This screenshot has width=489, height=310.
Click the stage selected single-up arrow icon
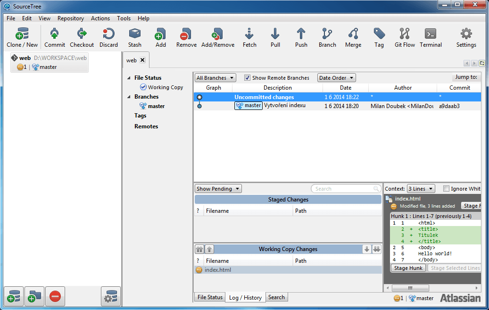pos(209,249)
